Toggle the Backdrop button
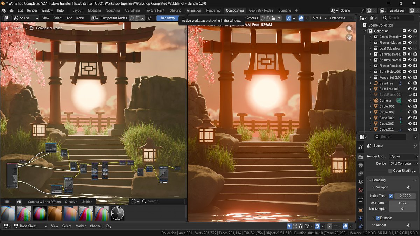Image resolution: width=420 pixels, height=236 pixels. (168, 18)
